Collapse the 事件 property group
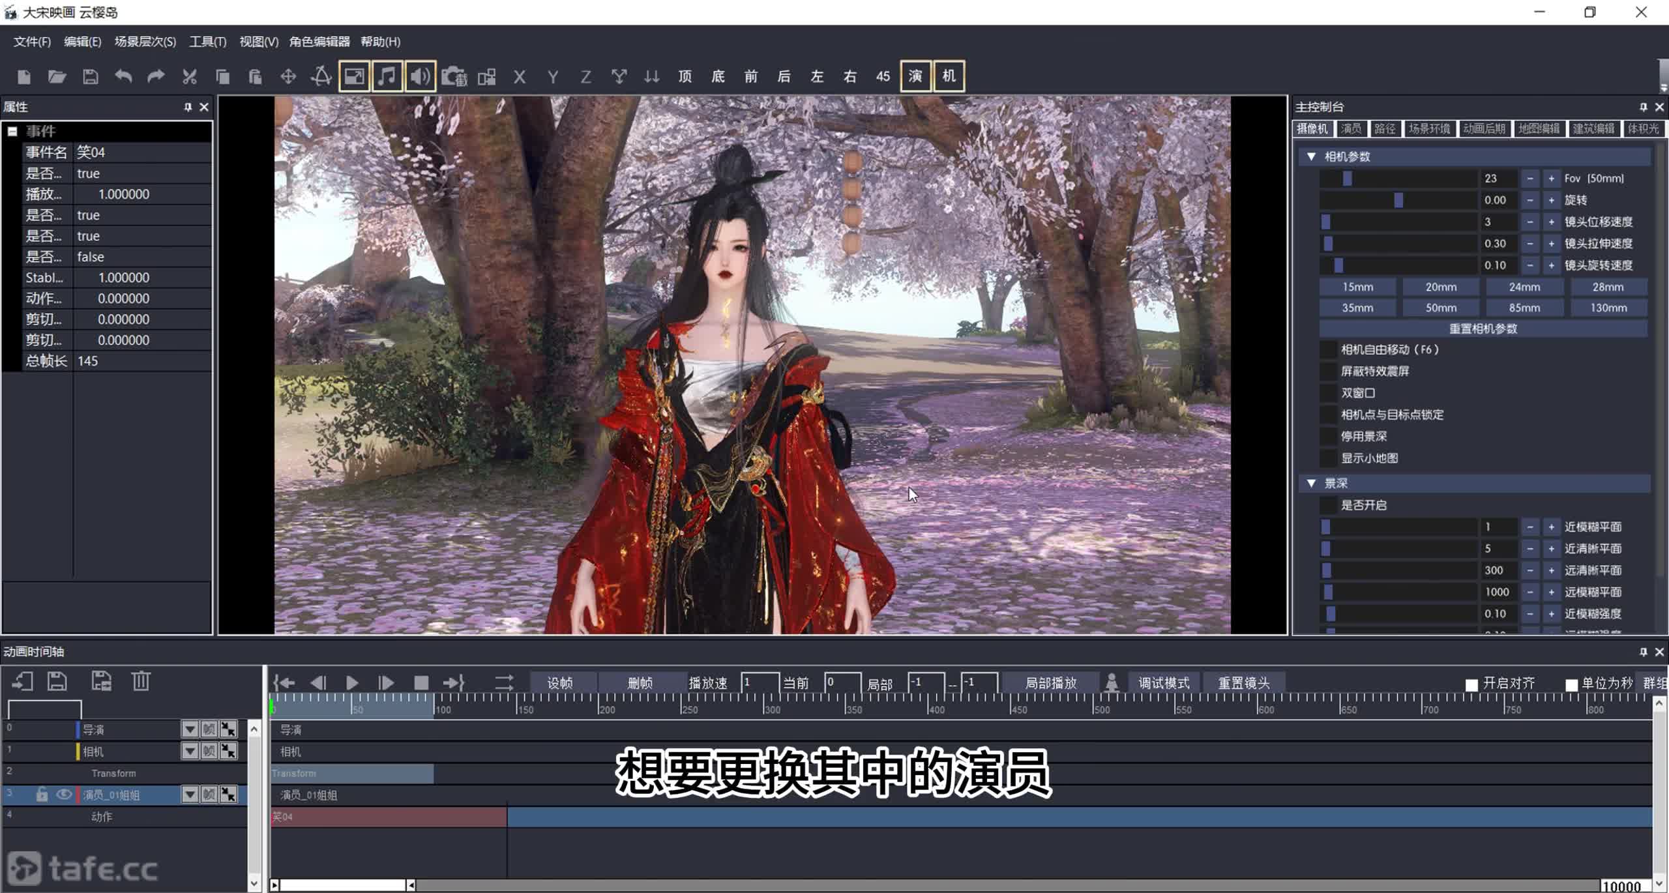This screenshot has width=1669, height=893. [x=12, y=132]
